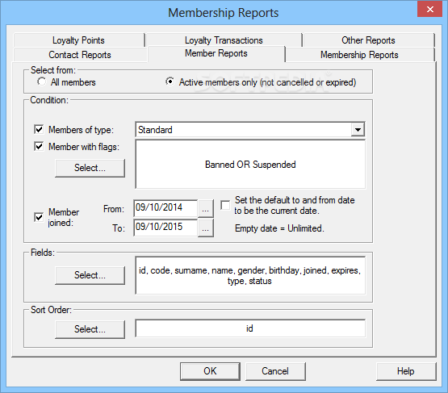Image resolution: width=448 pixels, height=393 pixels.
Task: Close the Membership Reports window
Action: [x=429, y=9]
